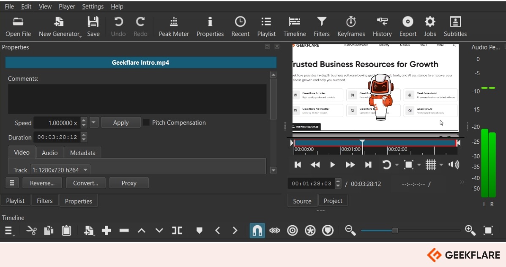Screen dimensions: 506x267
Task: Enable the Pitch Compensation checkbox
Action: (x=146, y=123)
